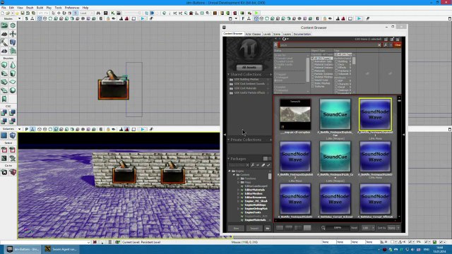This screenshot has width=452, height=254.
Task: Select the first SoundCue thumbnail
Action: (x=335, y=114)
